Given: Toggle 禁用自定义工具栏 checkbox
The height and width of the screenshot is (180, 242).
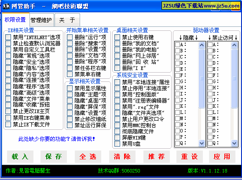Looking at the screenshot, I should pos(8,50).
